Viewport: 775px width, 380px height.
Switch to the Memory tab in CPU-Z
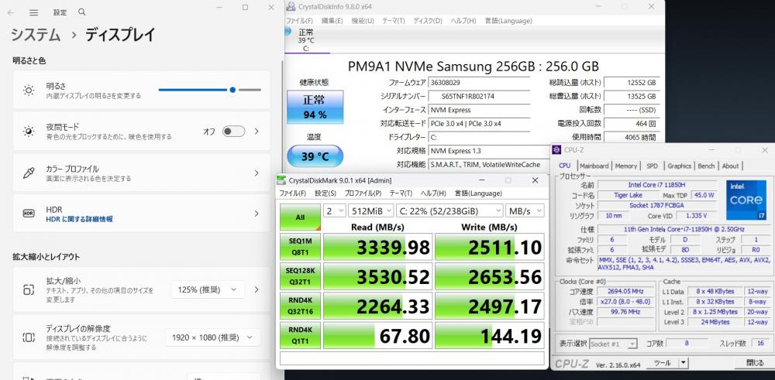pos(625,166)
